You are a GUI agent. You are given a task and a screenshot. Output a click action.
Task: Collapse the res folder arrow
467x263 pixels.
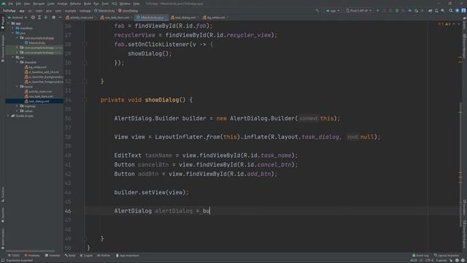pos(13,57)
